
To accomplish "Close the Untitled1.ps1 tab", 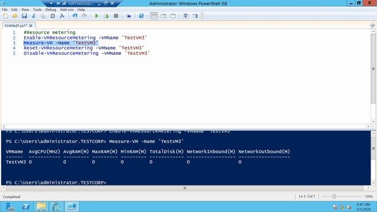I will click(x=31, y=25).
